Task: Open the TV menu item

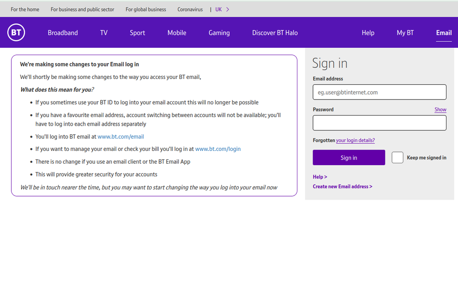Action: click(x=104, y=33)
